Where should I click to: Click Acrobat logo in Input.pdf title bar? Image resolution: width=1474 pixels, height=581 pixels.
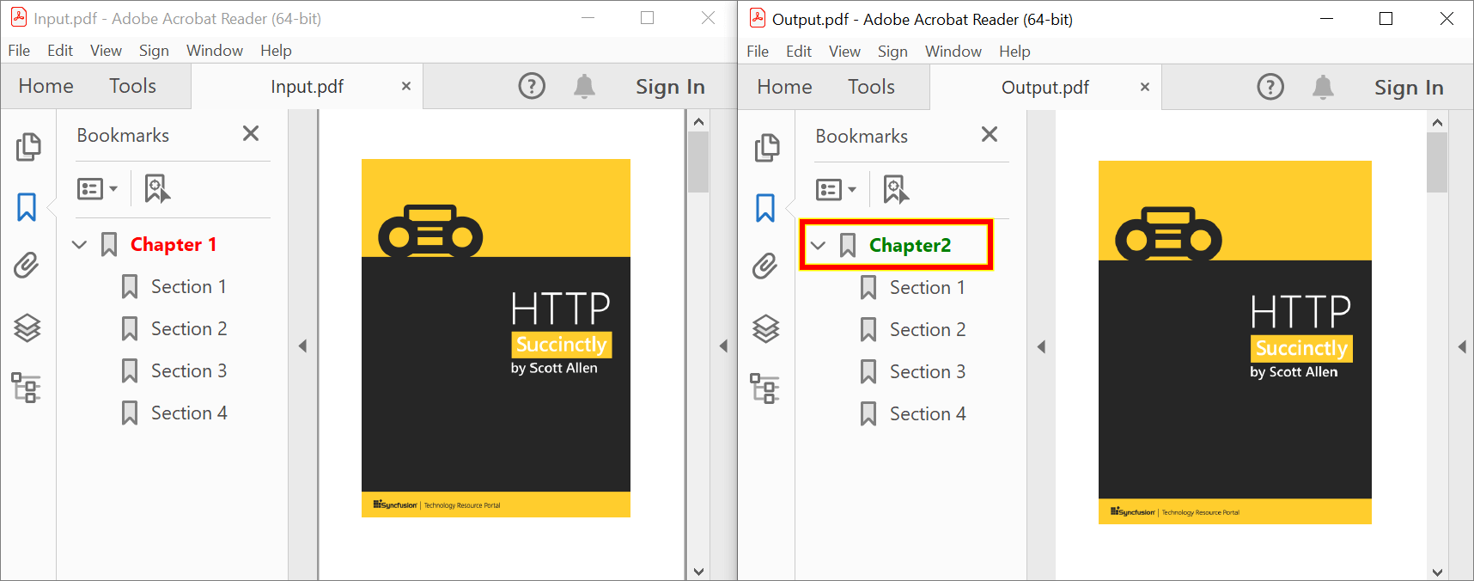tap(19, 17)
